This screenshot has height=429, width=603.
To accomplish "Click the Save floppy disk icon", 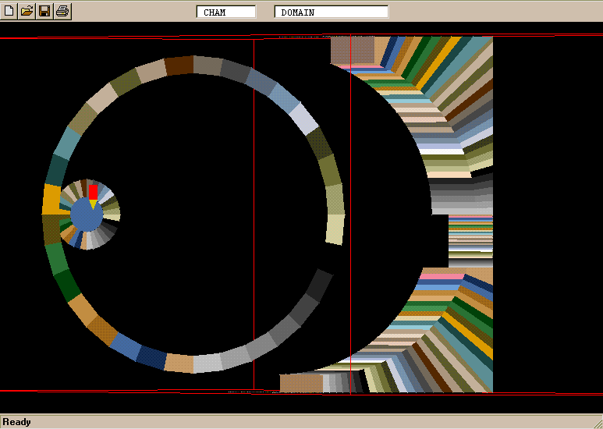I will [44, 11].
